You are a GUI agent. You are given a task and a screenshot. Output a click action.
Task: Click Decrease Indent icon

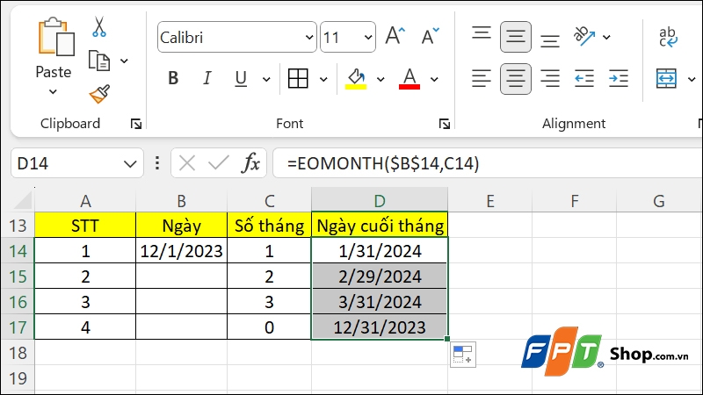pyautogui.click(x=584, y=79)
